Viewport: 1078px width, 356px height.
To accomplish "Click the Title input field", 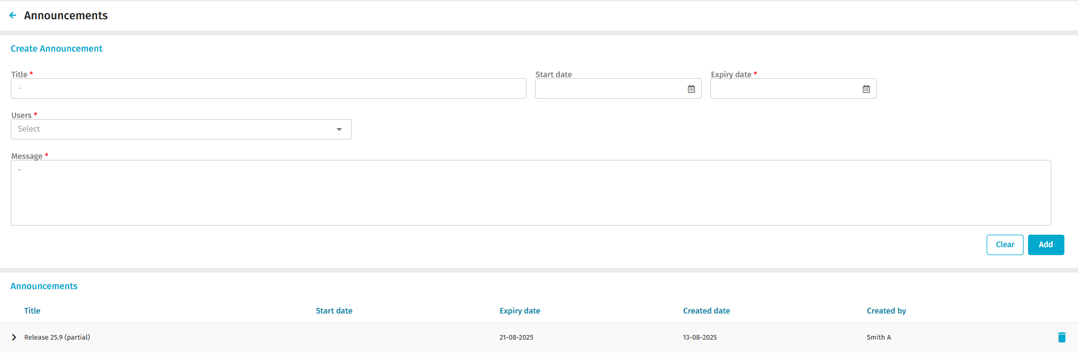I will point(268,88).
